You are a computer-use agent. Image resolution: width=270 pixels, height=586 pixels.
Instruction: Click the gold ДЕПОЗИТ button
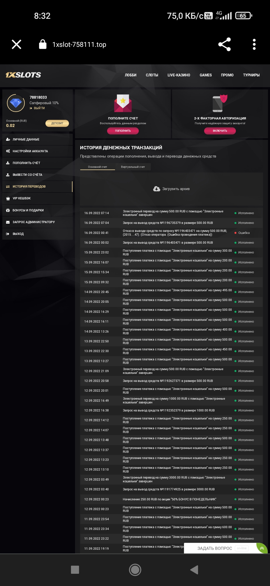[57, 123]
